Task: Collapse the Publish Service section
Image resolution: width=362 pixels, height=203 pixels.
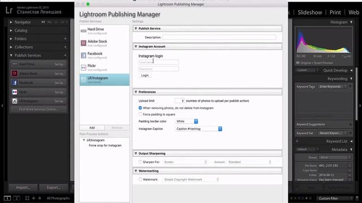Action: [136, 28]
